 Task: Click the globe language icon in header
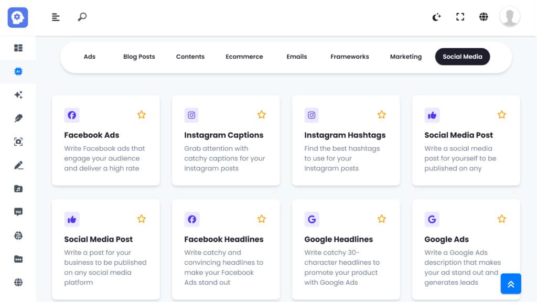tap(484, 17)
